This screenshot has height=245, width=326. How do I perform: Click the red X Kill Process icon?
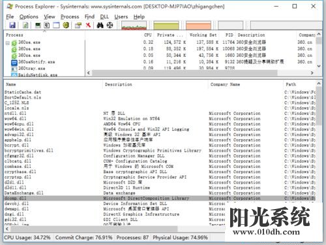pos(88,25)
